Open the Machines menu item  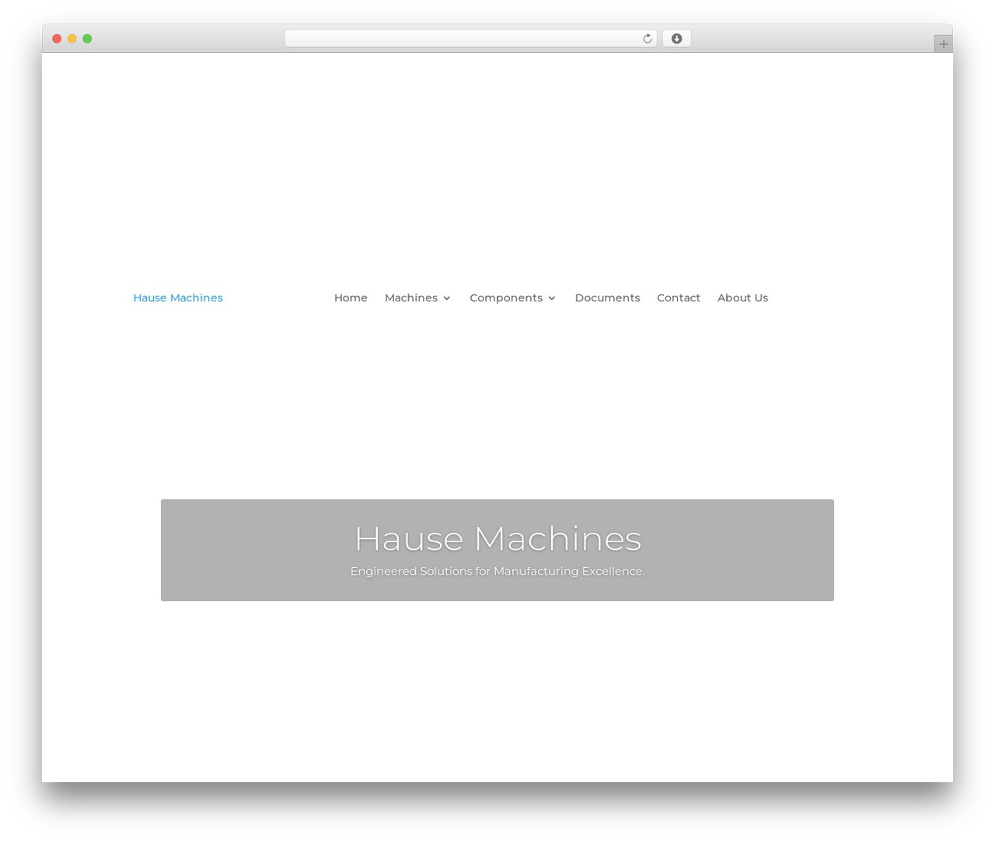click(x=411, y=297)
